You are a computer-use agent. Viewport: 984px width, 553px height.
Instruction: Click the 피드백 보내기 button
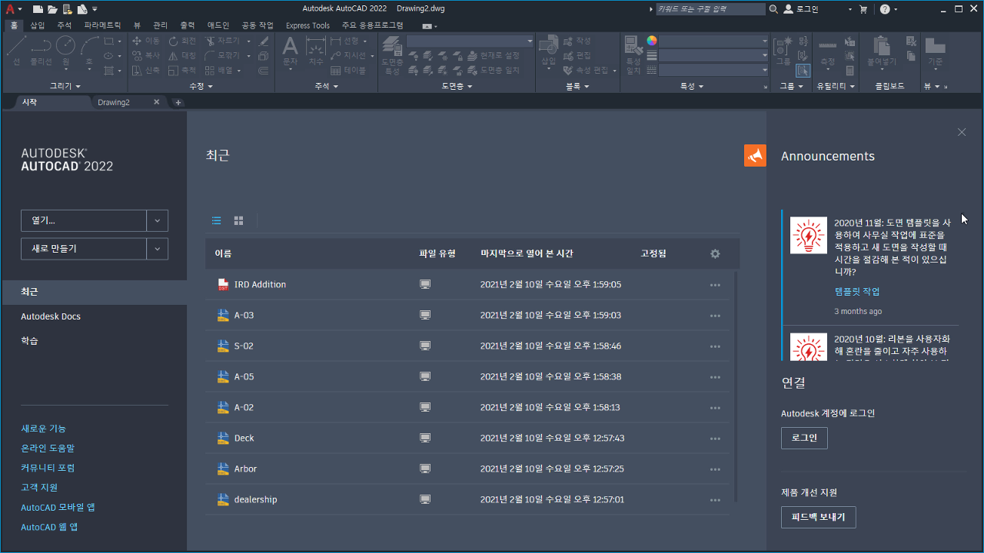[818, 517]
